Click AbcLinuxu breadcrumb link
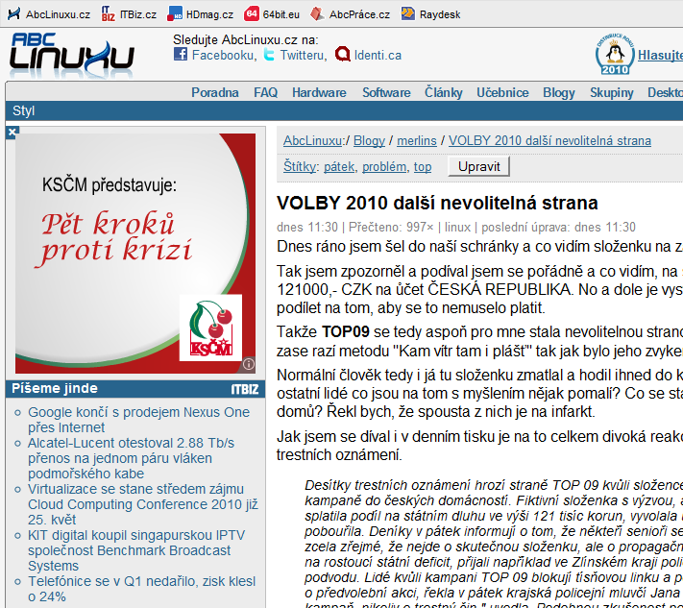 (312, 140)
